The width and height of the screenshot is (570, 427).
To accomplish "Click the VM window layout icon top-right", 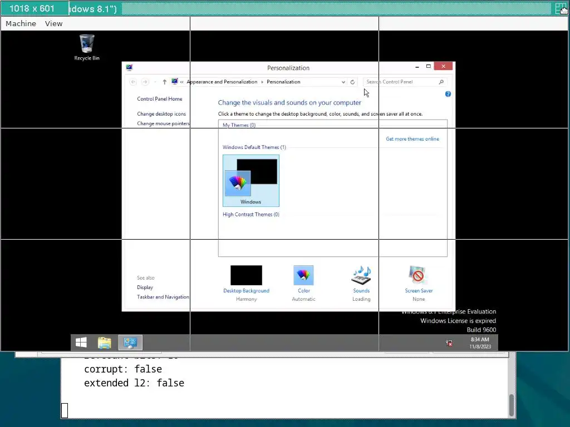I will [x=561, y=8].
